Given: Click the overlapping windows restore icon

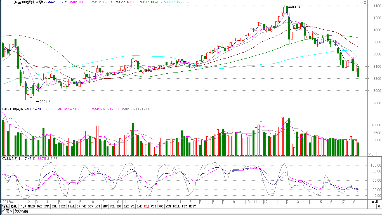Looking at the screenshot, I should pos(366,2).
